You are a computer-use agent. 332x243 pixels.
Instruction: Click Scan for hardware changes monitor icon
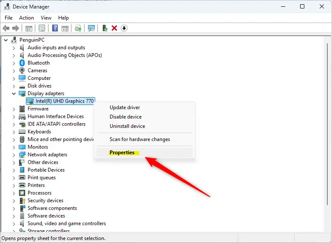(x=91, y=28)
